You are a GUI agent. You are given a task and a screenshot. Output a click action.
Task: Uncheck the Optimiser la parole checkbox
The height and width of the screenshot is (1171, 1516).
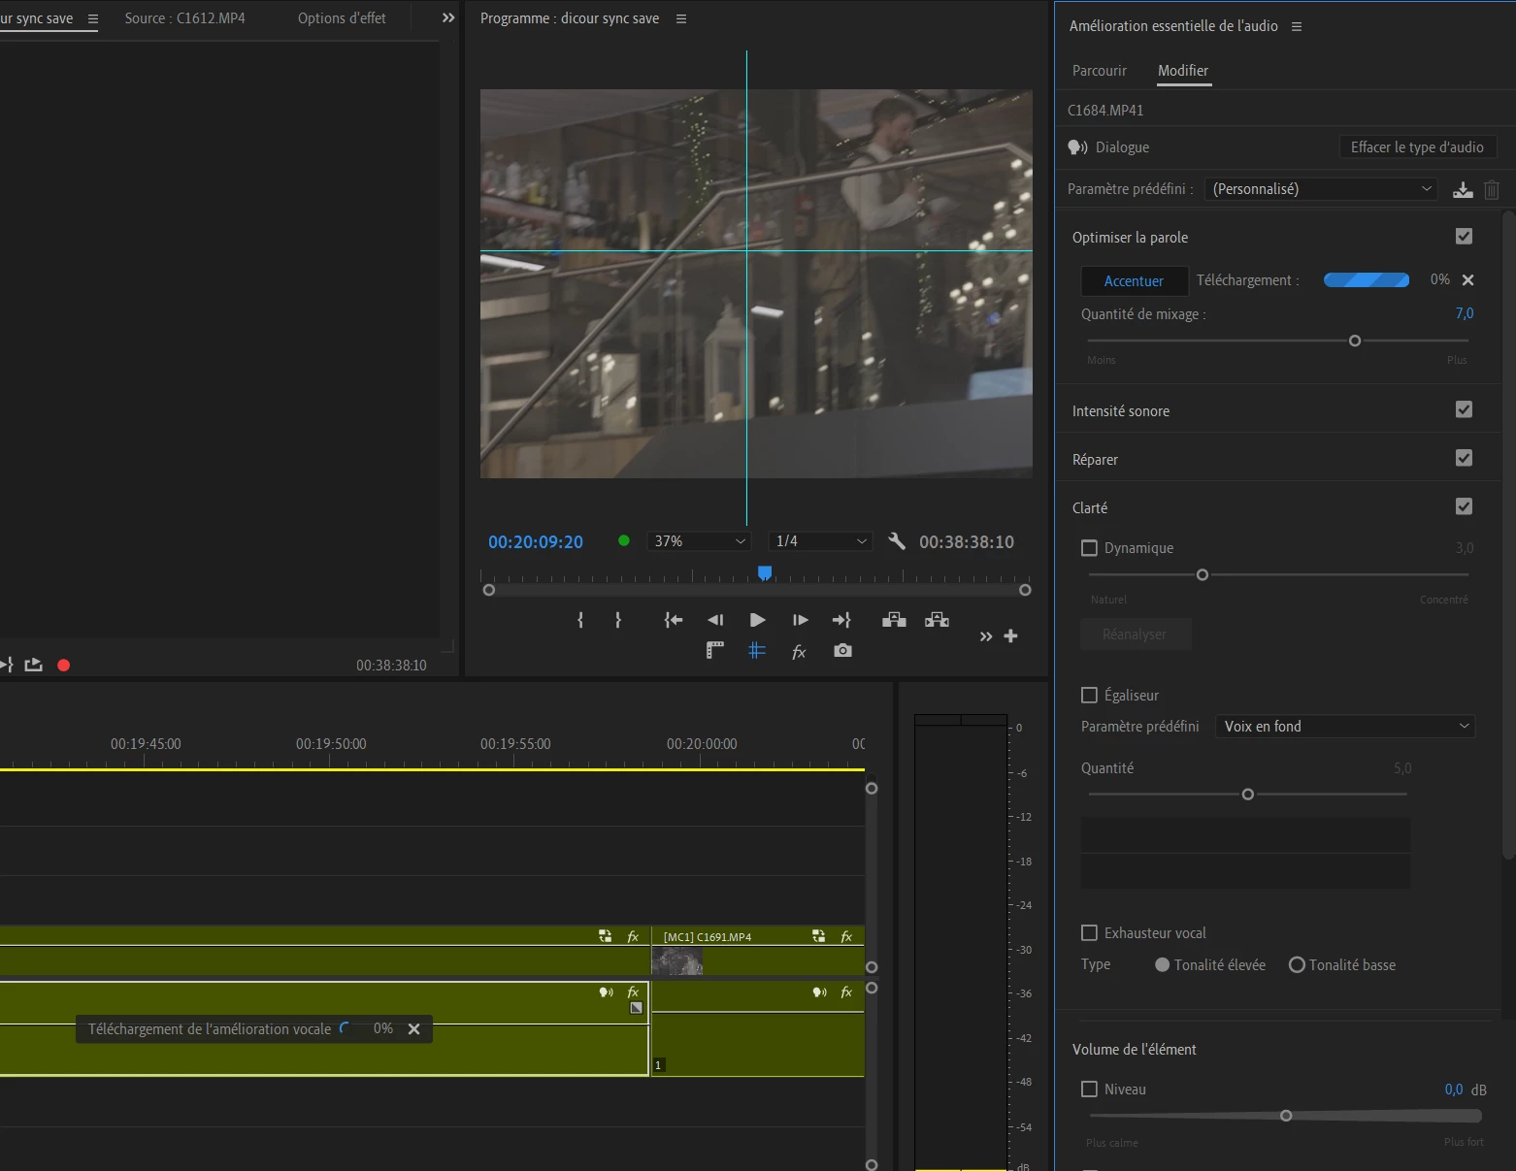pos(1464,237)
